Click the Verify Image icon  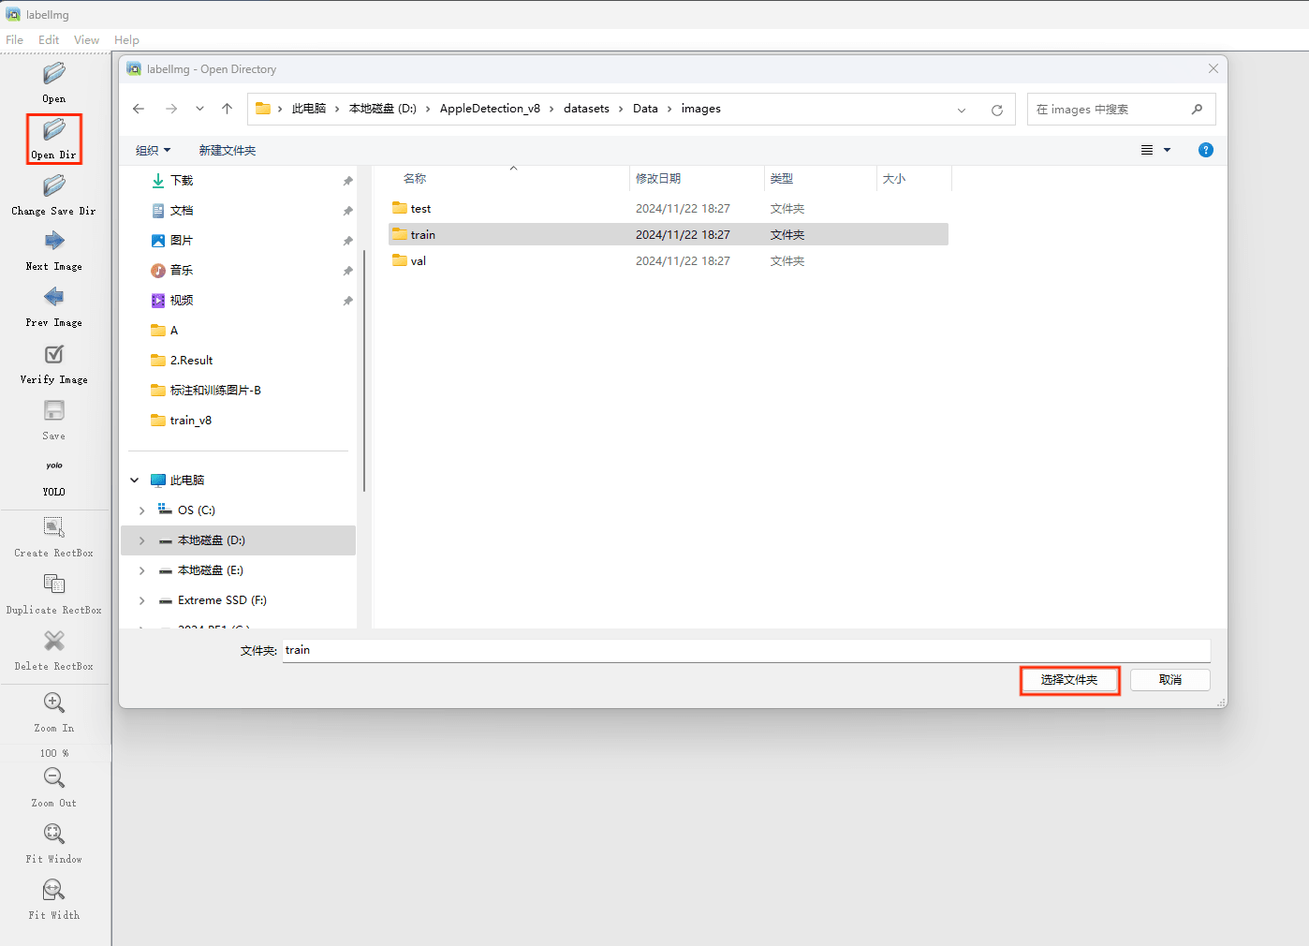(x=54, y=355)
